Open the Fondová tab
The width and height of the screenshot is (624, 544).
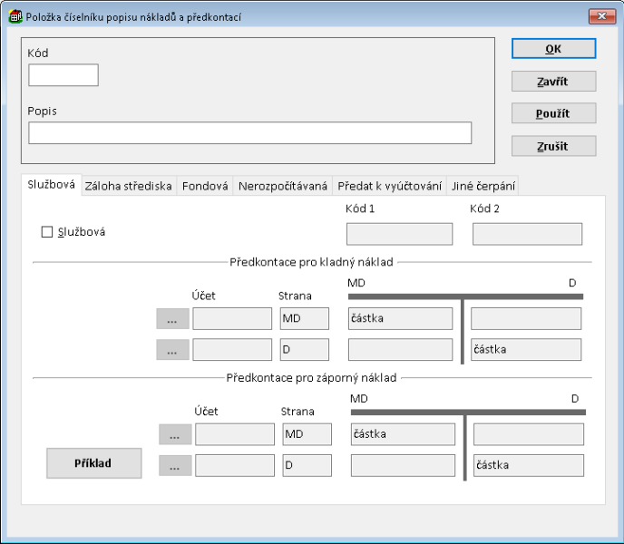205,186
